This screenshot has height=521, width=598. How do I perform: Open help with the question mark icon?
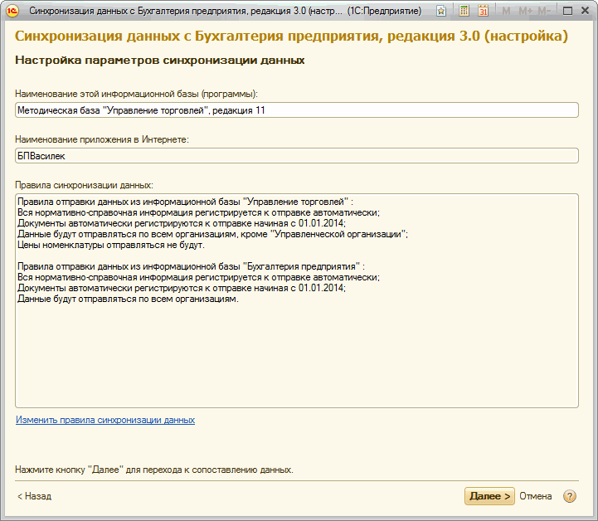click(x=570, y=496)
